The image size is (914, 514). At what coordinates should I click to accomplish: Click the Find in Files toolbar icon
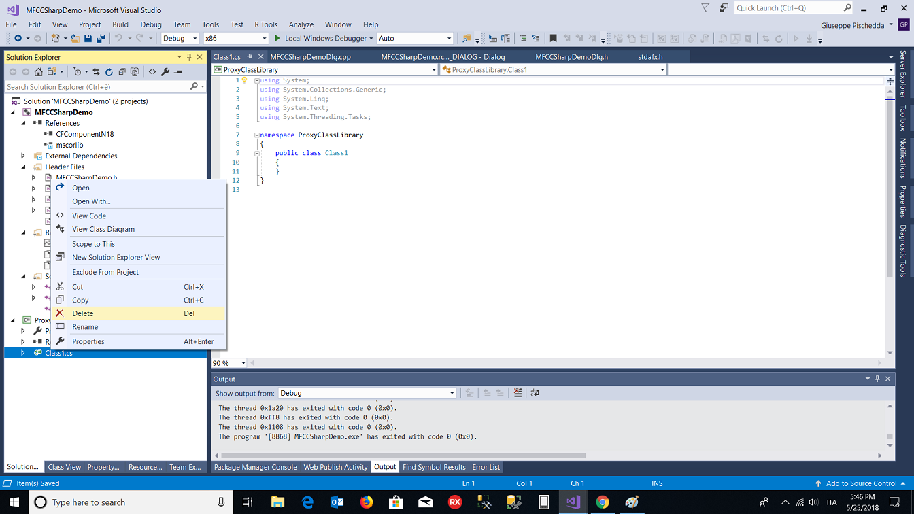467,39
